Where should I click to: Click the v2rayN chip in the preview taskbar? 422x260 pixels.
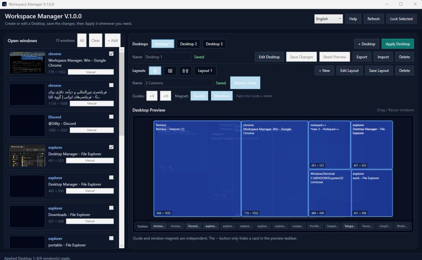coord(385,226)
